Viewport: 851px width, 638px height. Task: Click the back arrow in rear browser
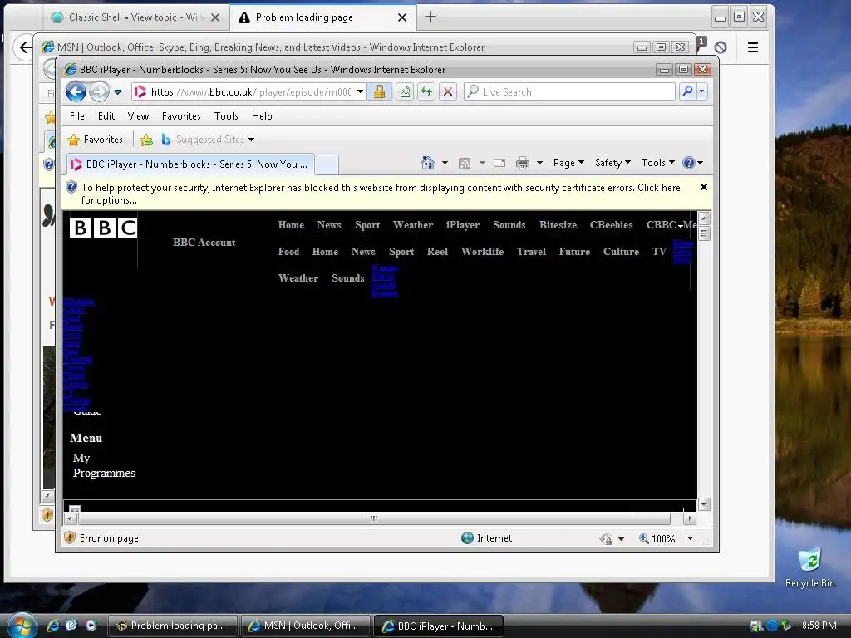[x=25, y=47]
